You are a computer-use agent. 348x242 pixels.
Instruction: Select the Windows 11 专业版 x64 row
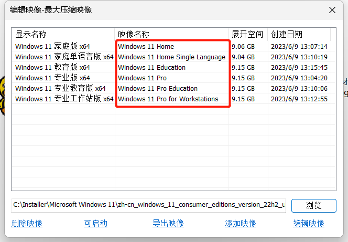(x=52, y=78)
